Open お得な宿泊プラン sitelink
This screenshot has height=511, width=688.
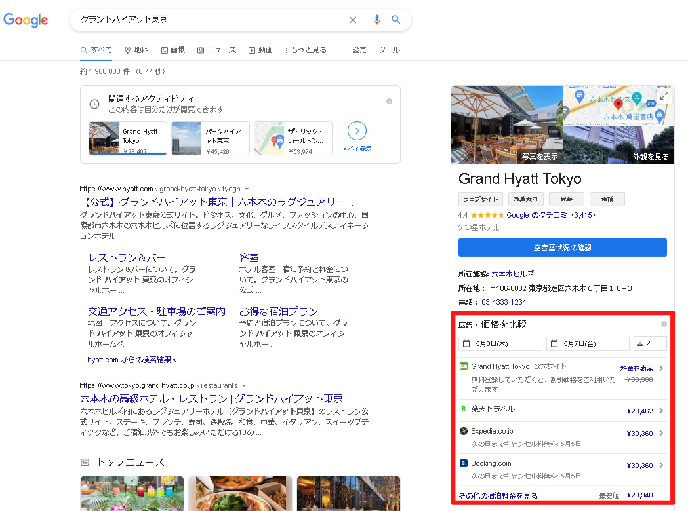[x=279, y=311]
